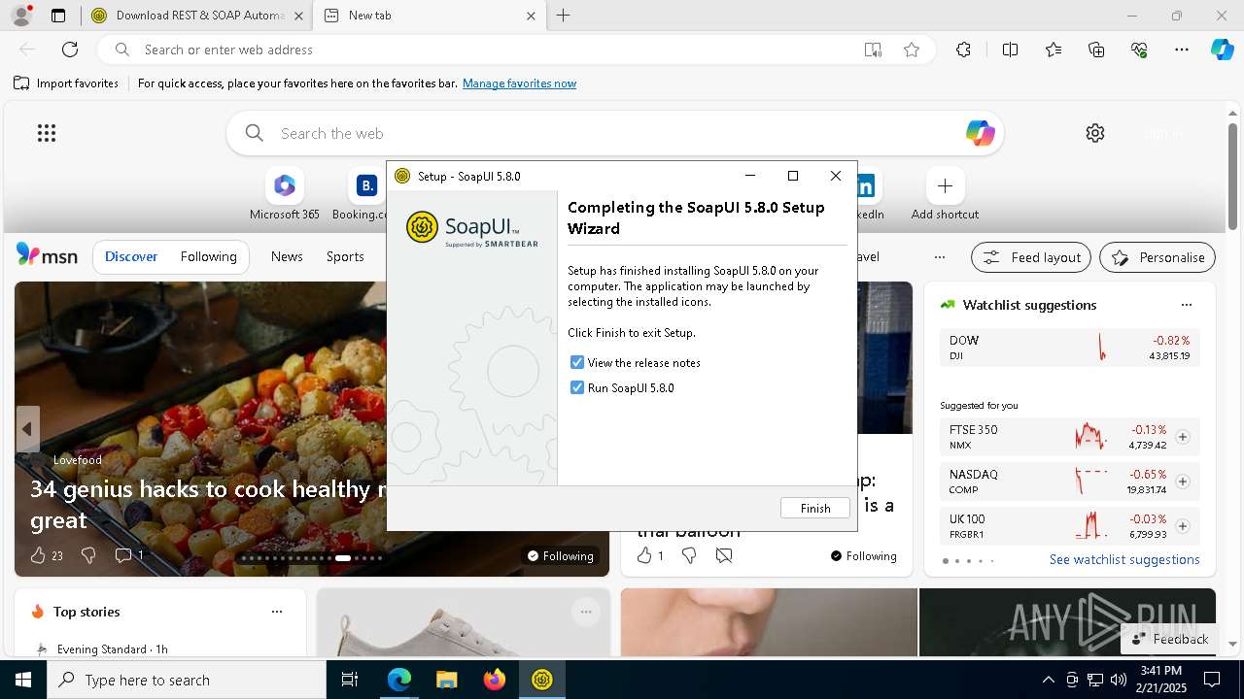Add FTSE 350 to watchlist

[x=1183, y=437]
